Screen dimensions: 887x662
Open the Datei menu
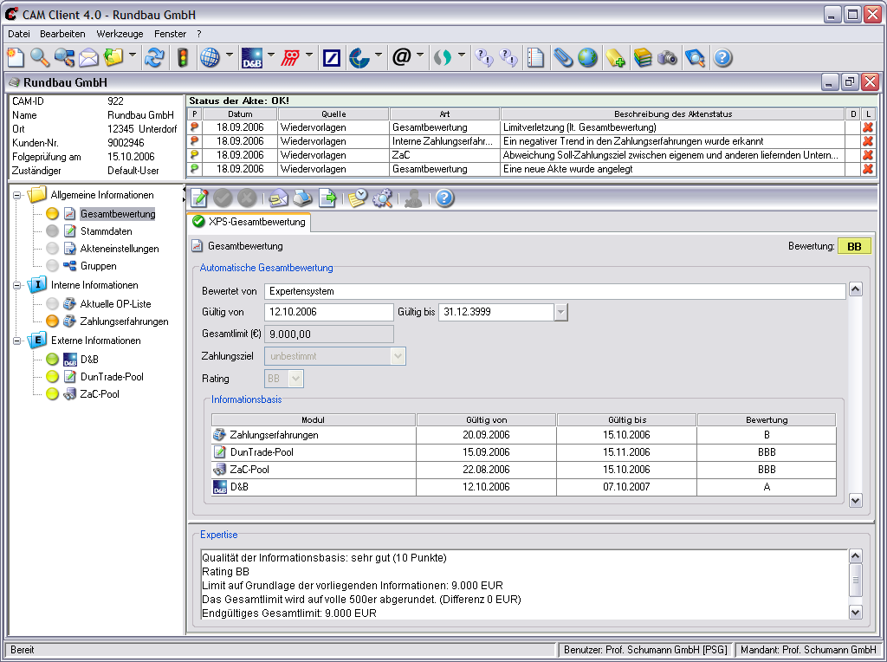pyautogui.click(x=19, y=34)
